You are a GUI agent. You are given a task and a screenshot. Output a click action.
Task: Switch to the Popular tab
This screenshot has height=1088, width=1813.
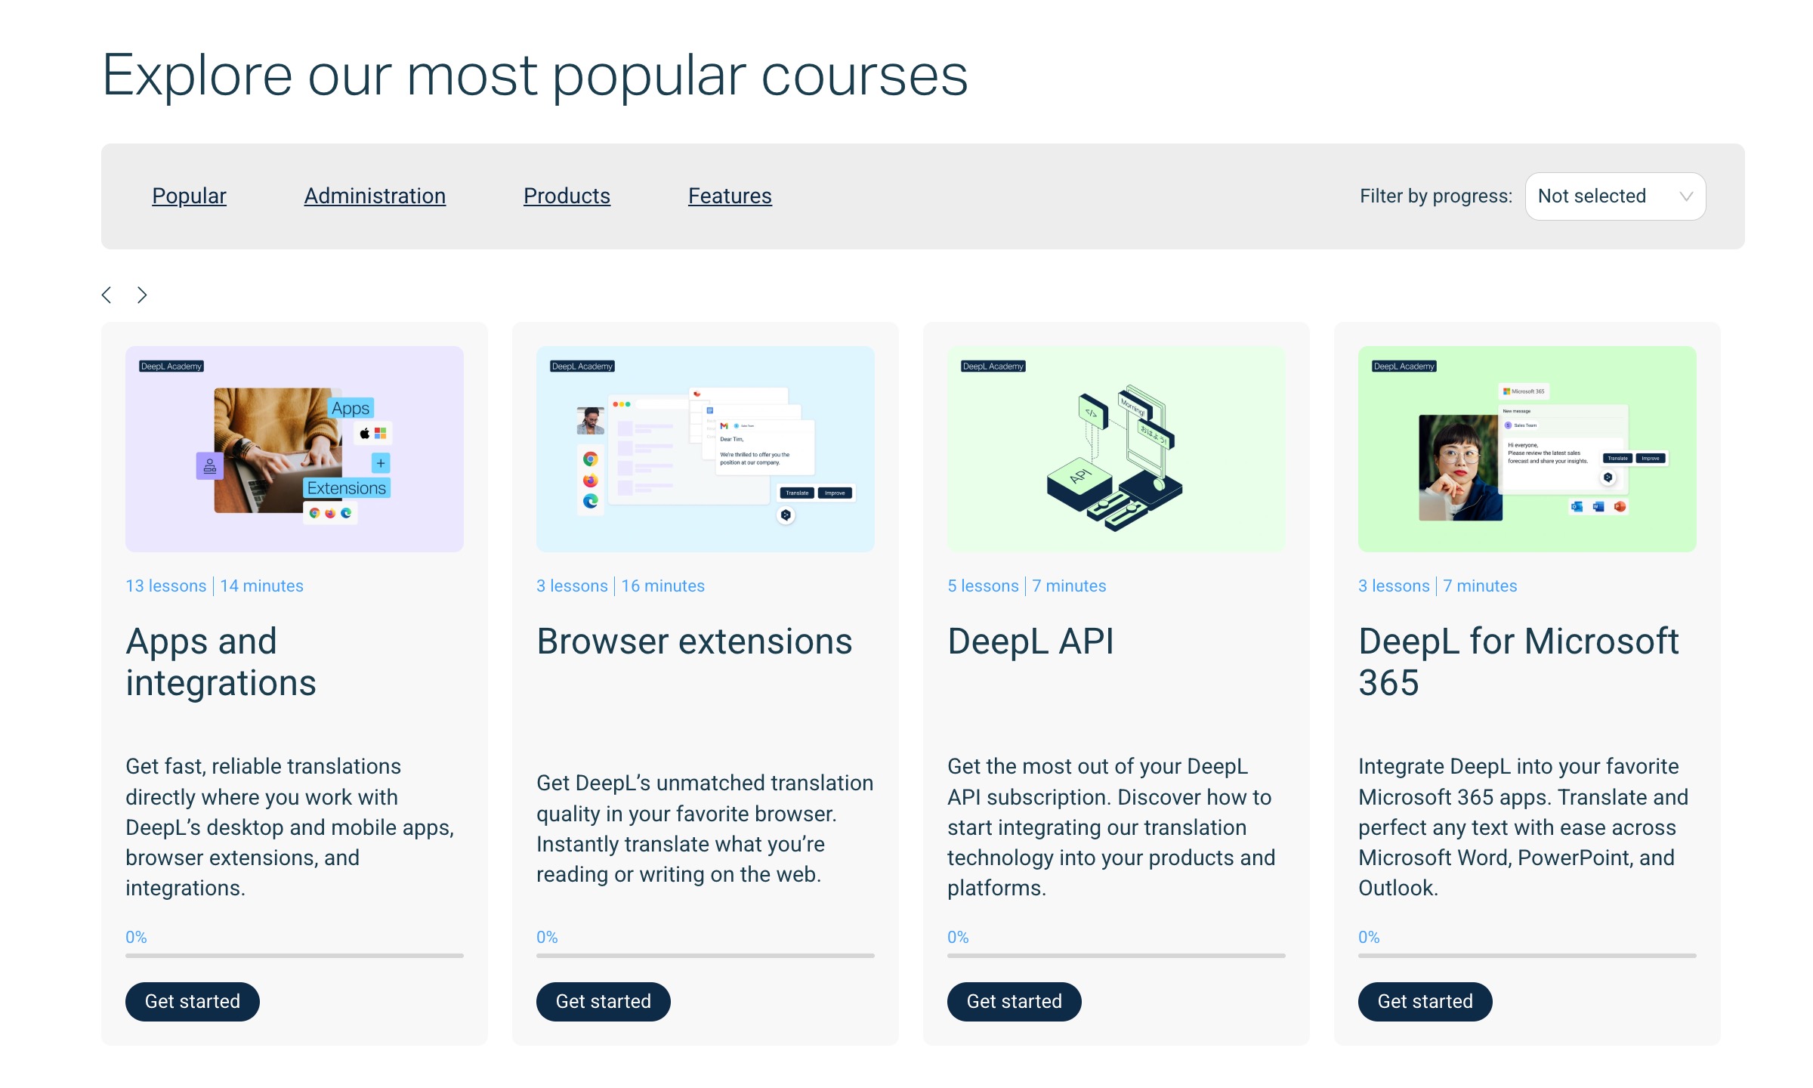coord(188,196)
